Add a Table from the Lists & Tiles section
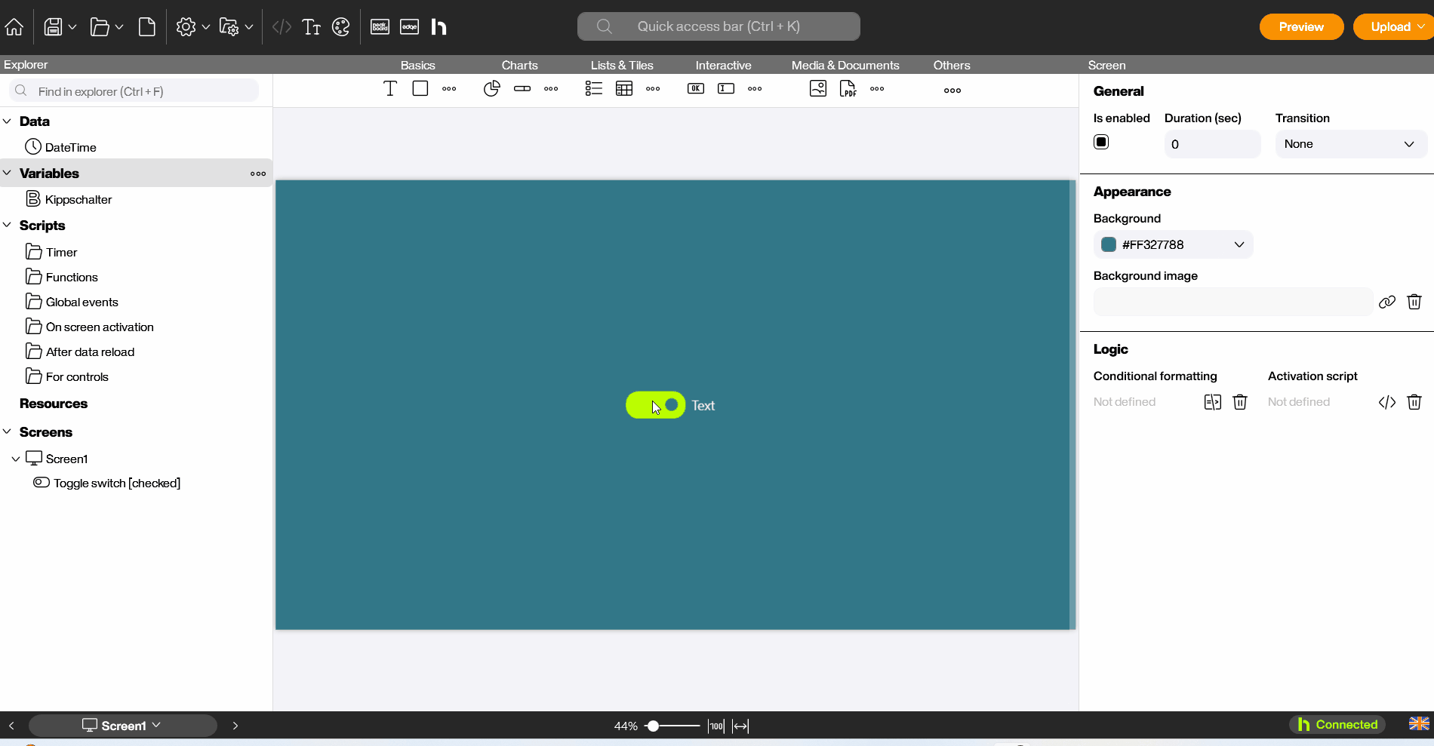This screenshot has width=1434, height=746. [x=623, y=88]
